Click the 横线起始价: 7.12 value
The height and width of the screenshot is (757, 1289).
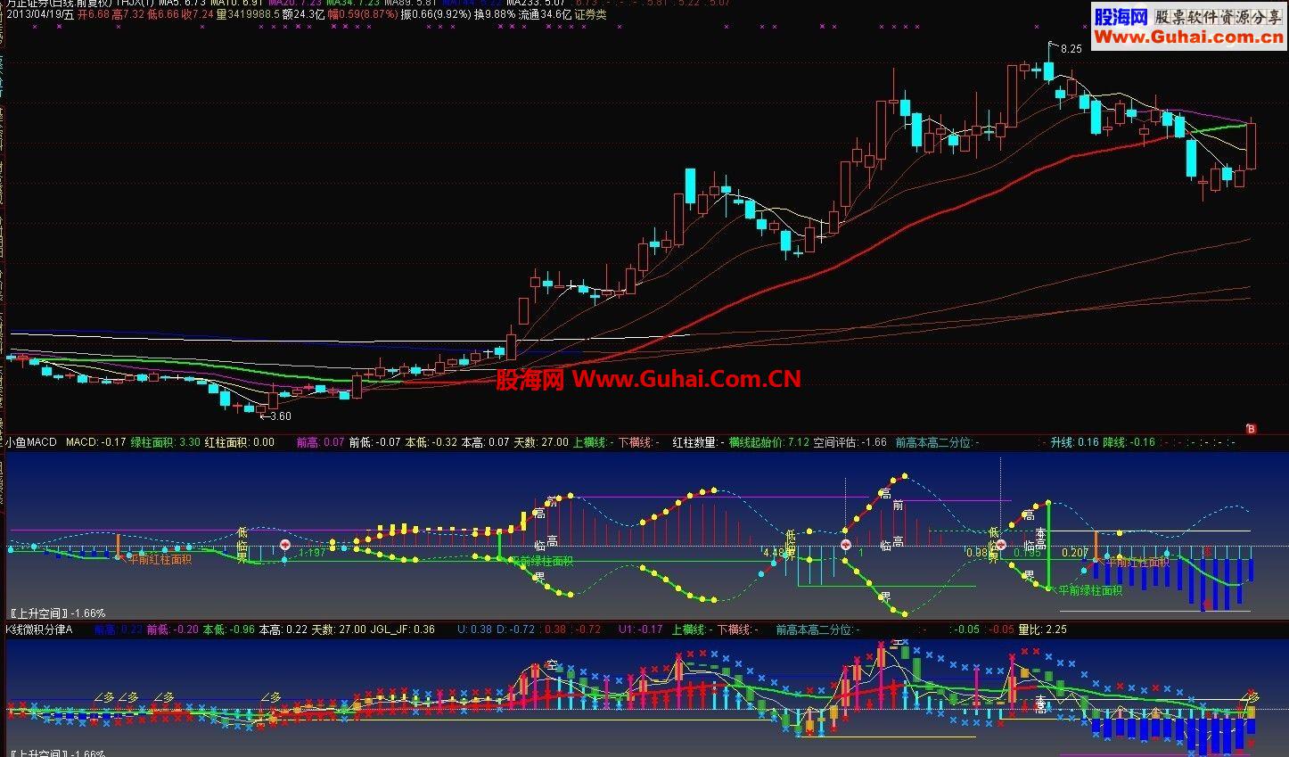coord(769,442)
